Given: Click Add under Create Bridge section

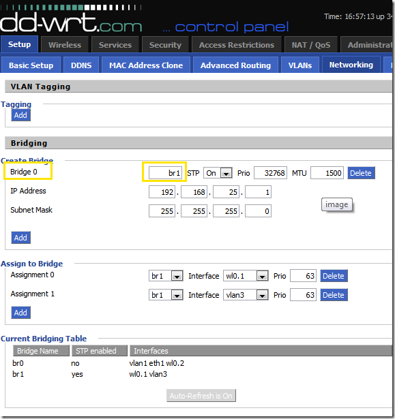Looking at the screenshot, I should pos(20,238).
